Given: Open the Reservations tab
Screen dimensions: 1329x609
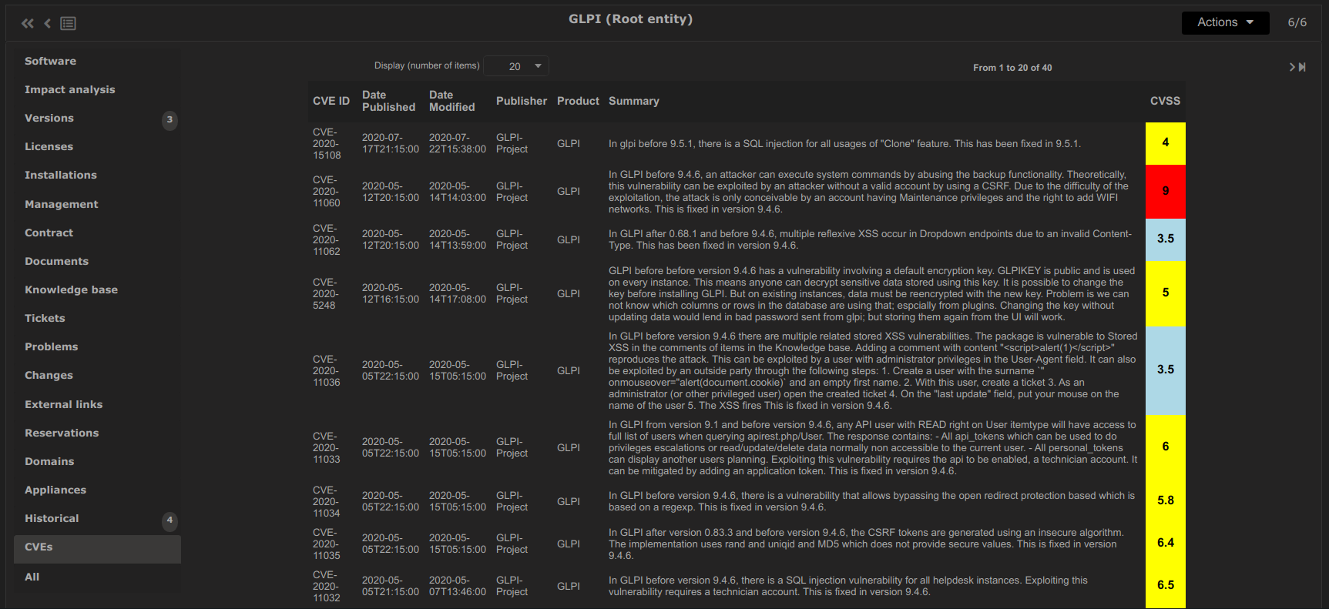Looking at the screenshot, I should pyautogui.click(x=62, y=433).
